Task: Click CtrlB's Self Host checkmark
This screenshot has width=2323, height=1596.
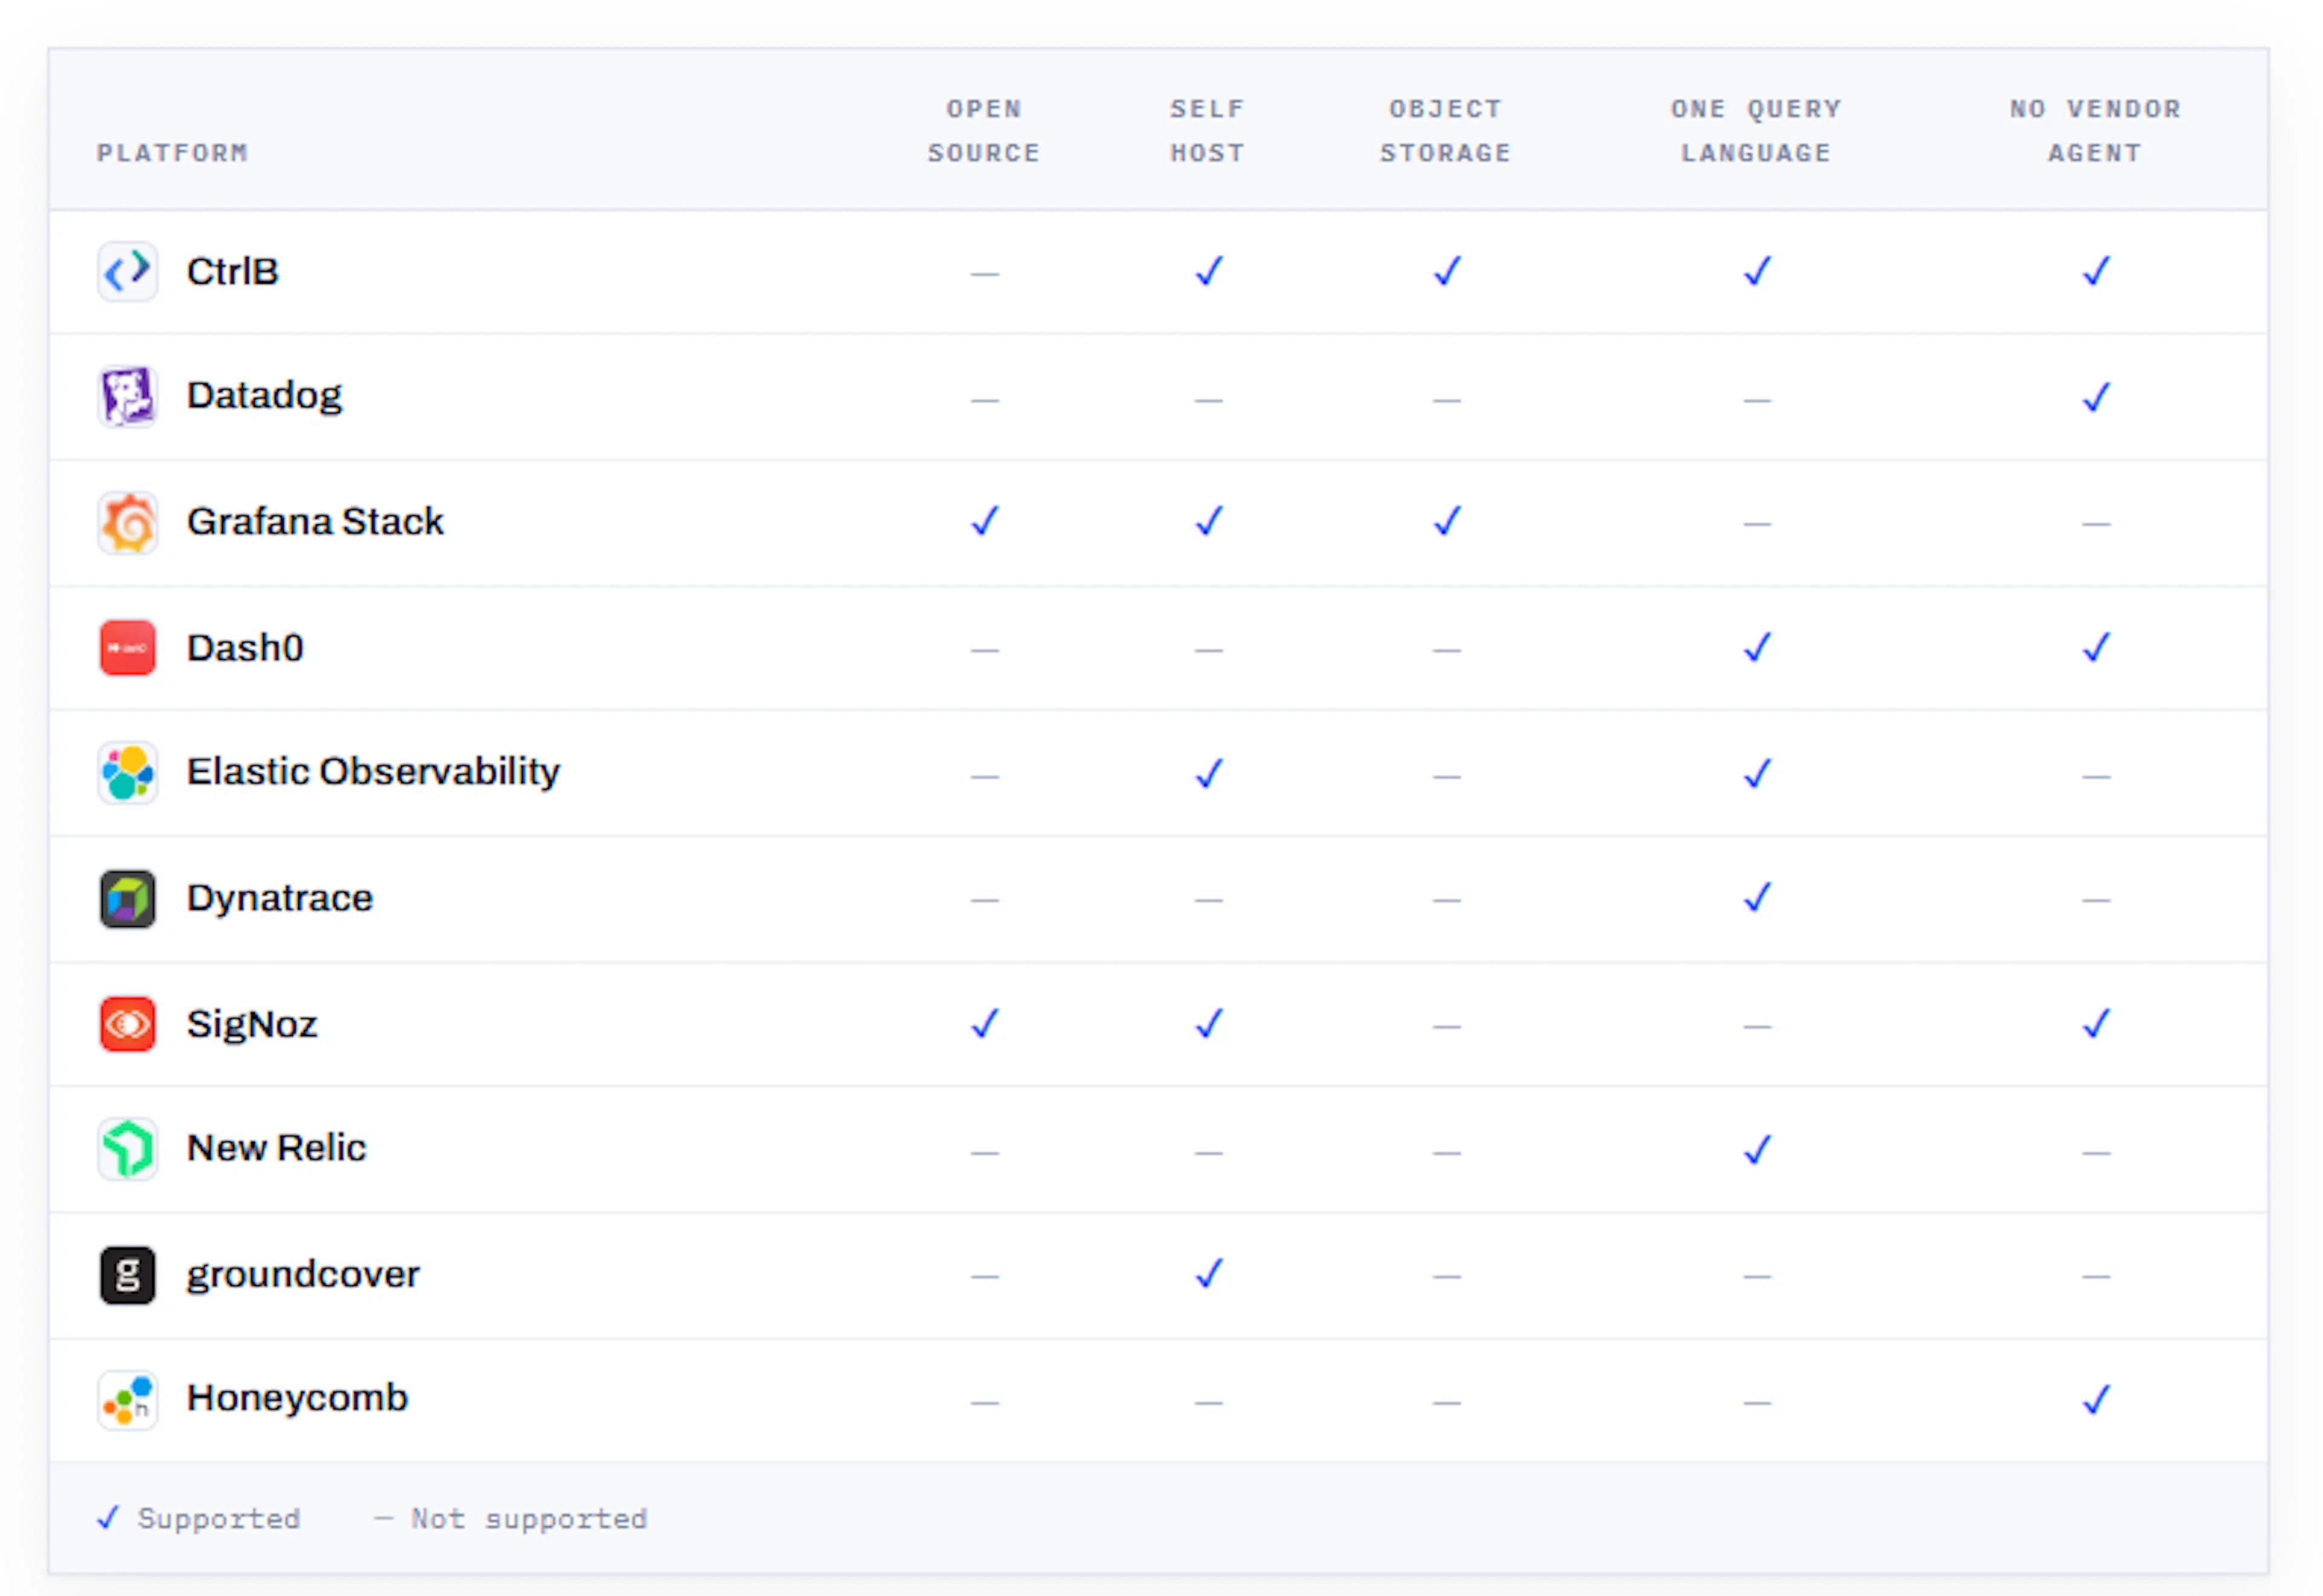Action: click(1209, 271)
